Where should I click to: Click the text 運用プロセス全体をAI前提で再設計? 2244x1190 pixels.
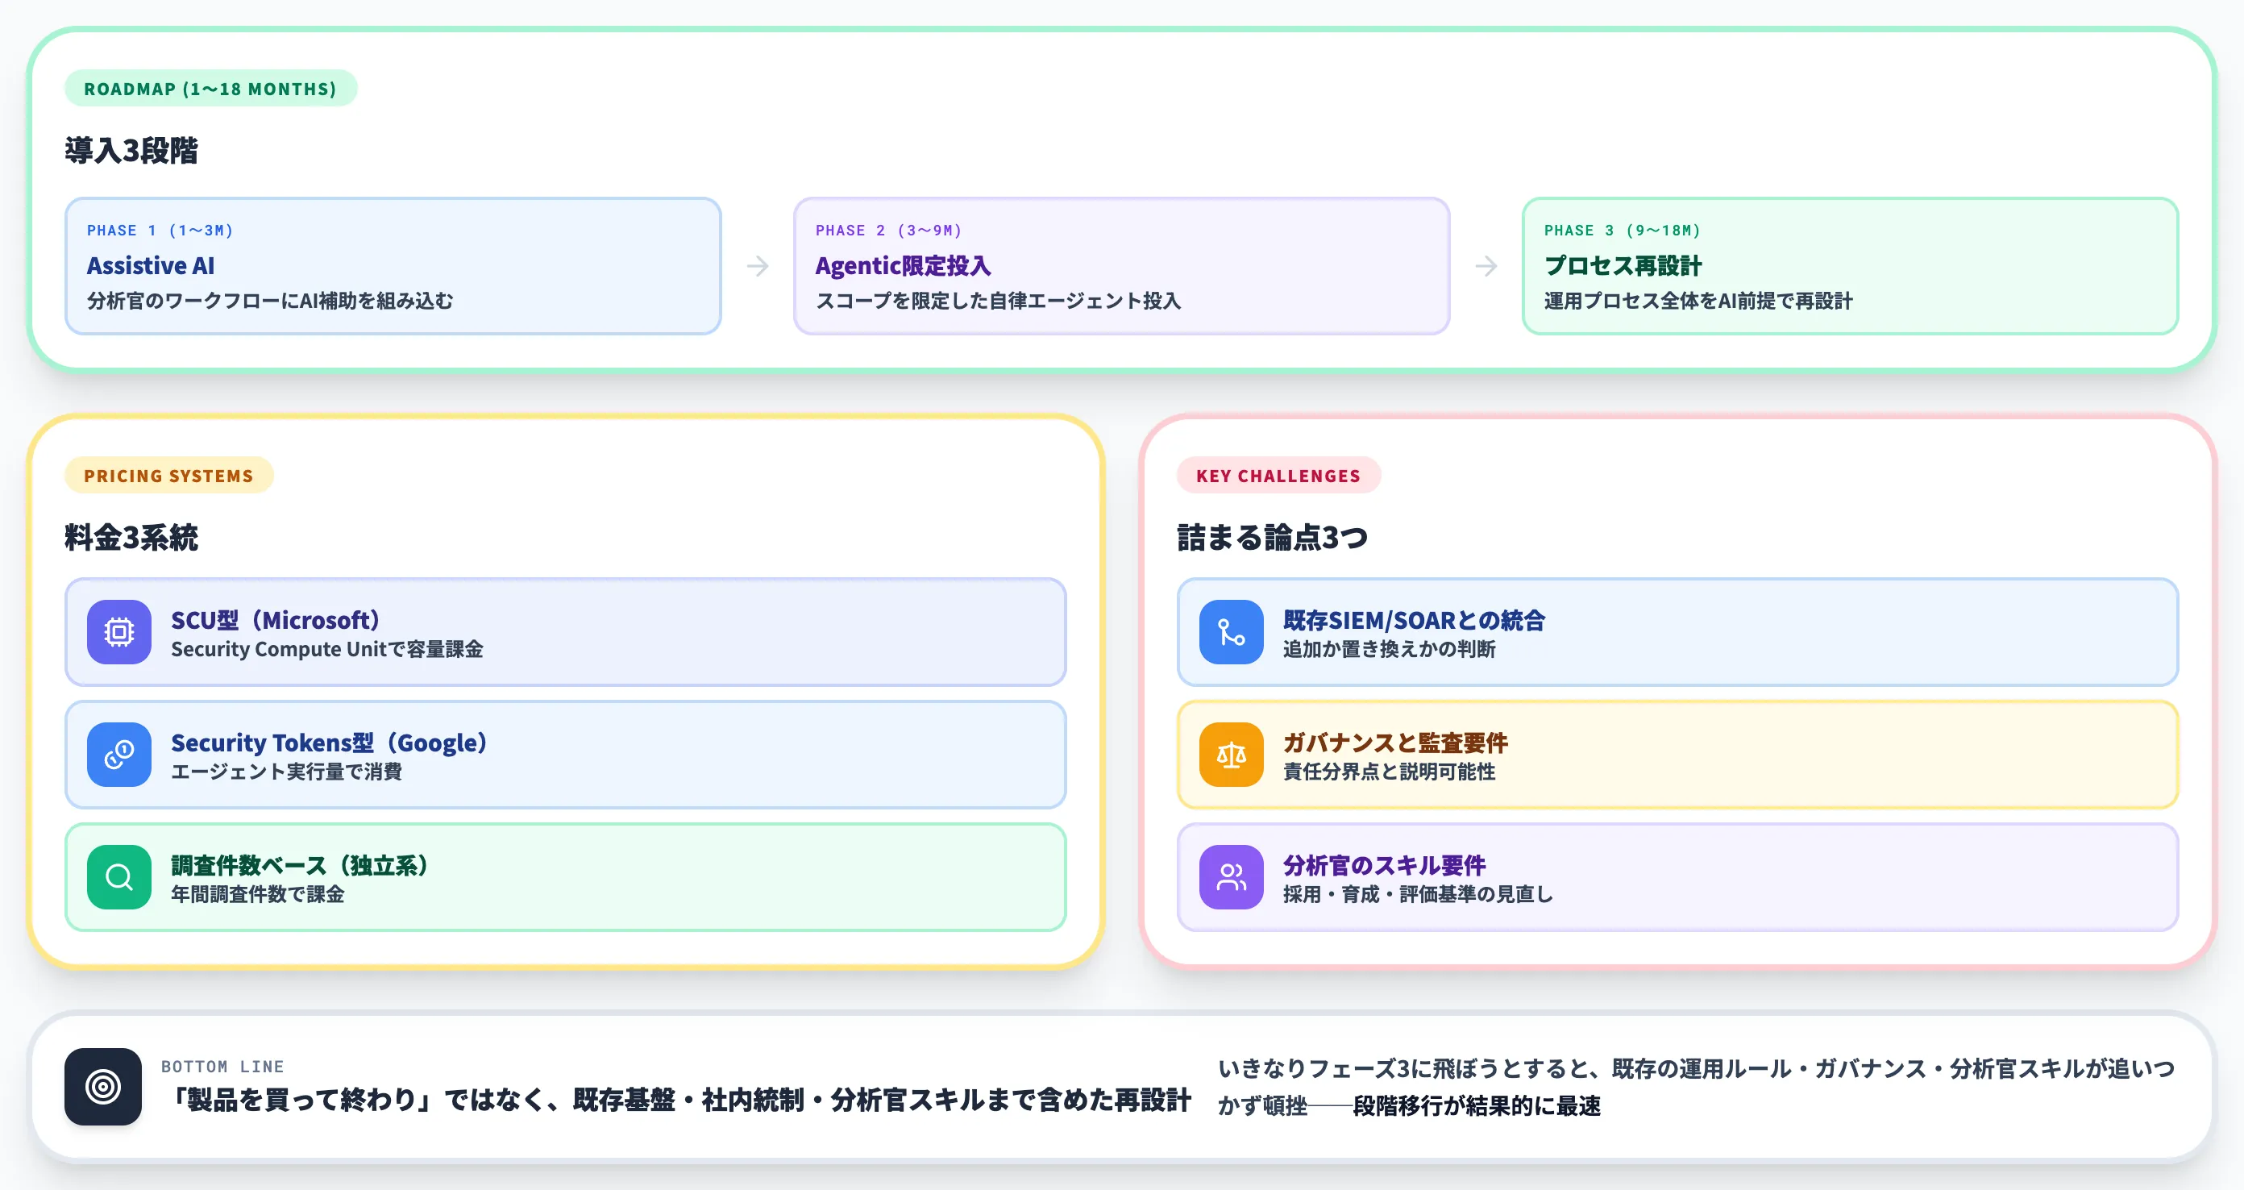click(x=1698, y=301)
